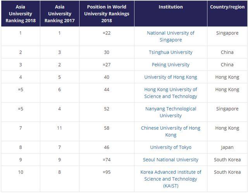This screenshot has width=248, height=193.
Task: Open the Seoul National University link
Action: [170, 160]
